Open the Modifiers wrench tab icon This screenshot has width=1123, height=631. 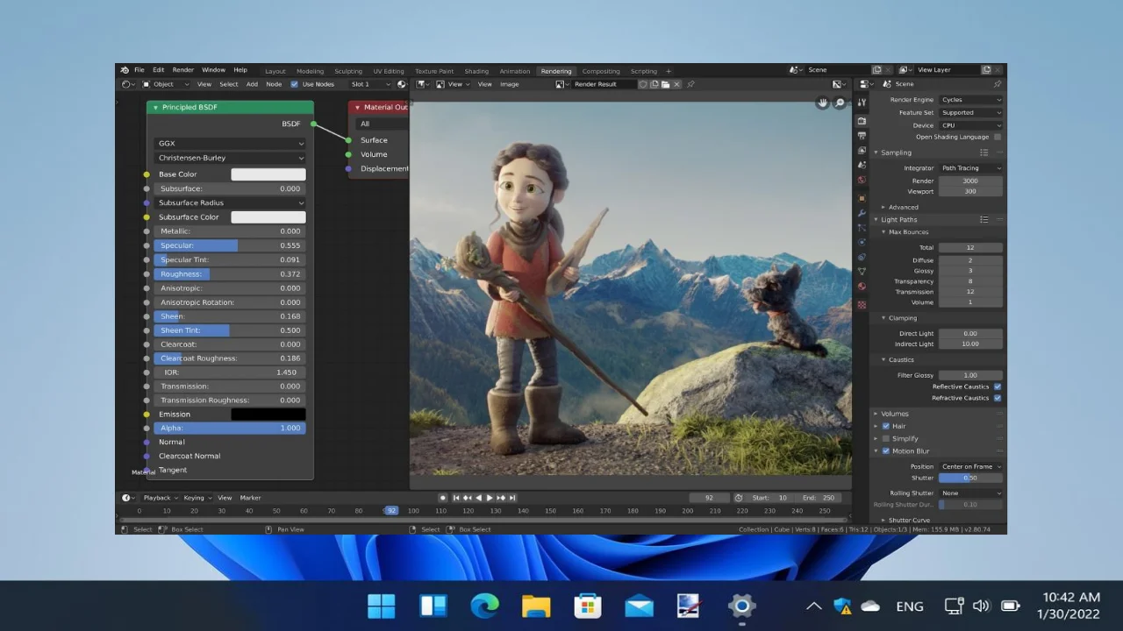862,213
